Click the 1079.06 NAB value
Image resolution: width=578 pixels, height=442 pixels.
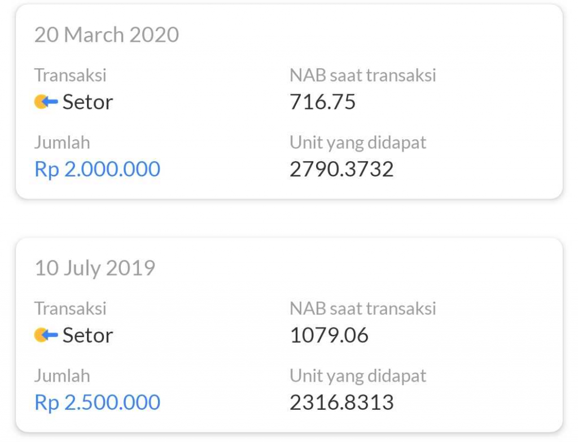(x=329, y=335)
